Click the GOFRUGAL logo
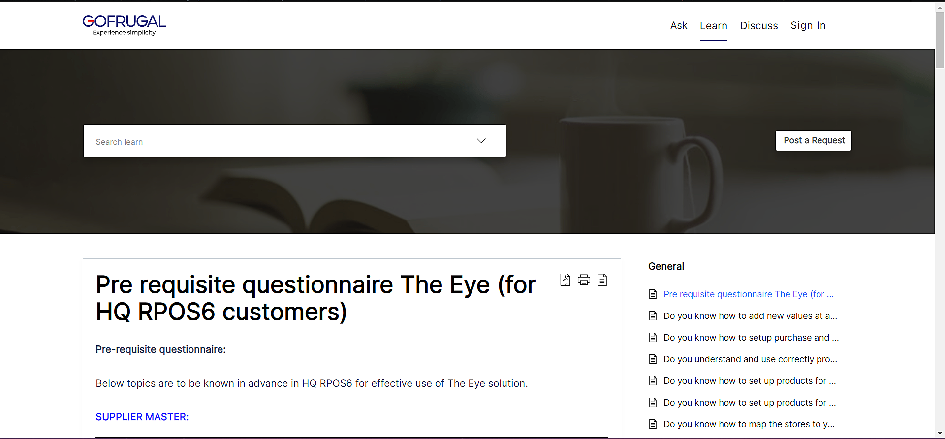The image size is (945, 439). tap(124, 25)
